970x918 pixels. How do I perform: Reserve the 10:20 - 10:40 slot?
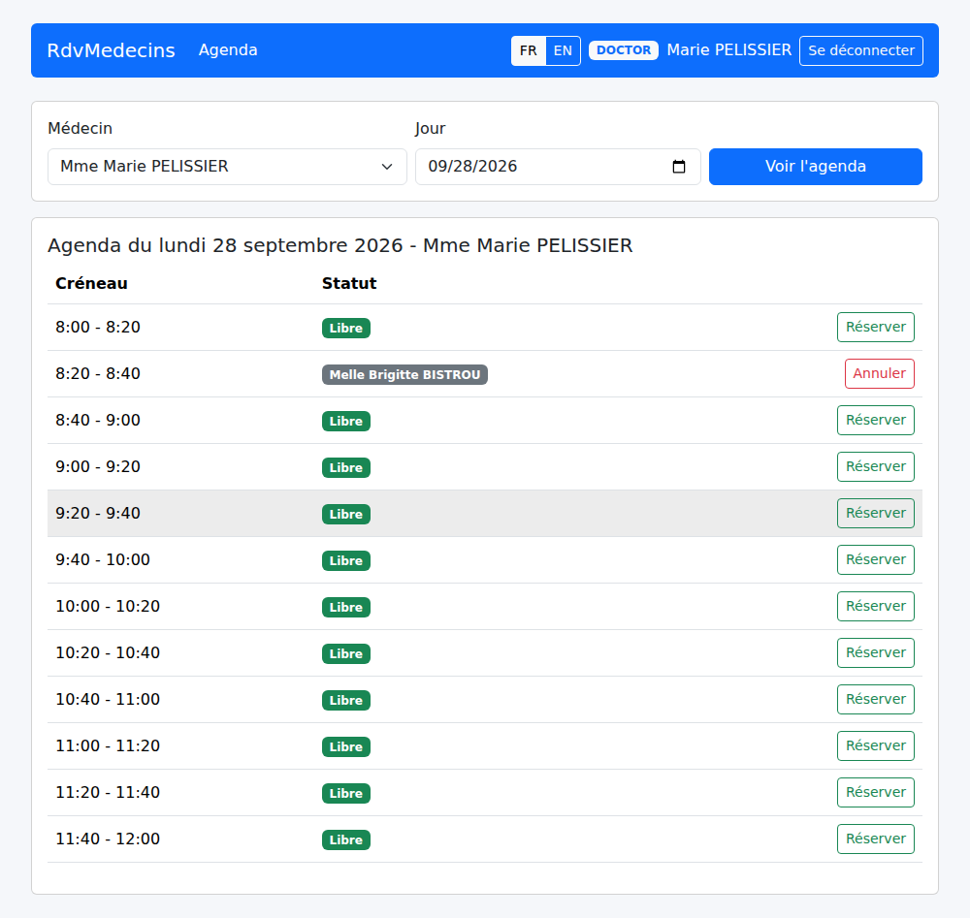coord(875,652)
